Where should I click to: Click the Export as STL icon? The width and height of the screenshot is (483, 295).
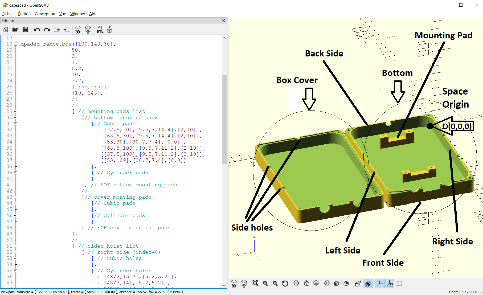(100, 30)
